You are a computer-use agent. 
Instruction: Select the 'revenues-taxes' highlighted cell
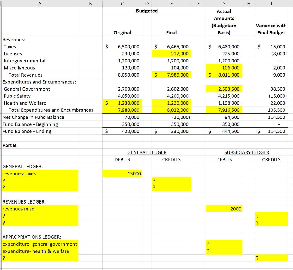point(40,174)
